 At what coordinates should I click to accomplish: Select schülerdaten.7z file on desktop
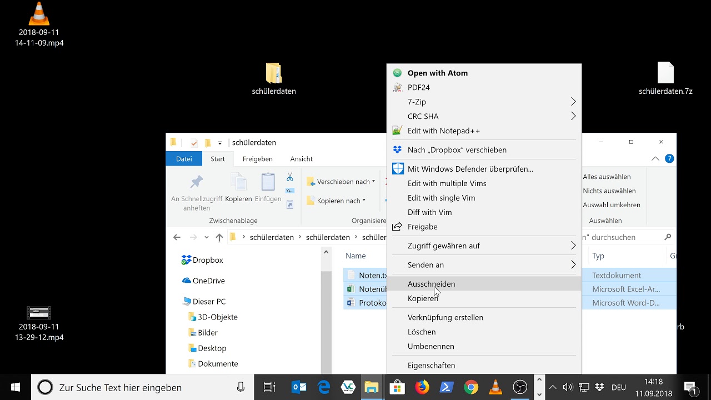[665, 79]
